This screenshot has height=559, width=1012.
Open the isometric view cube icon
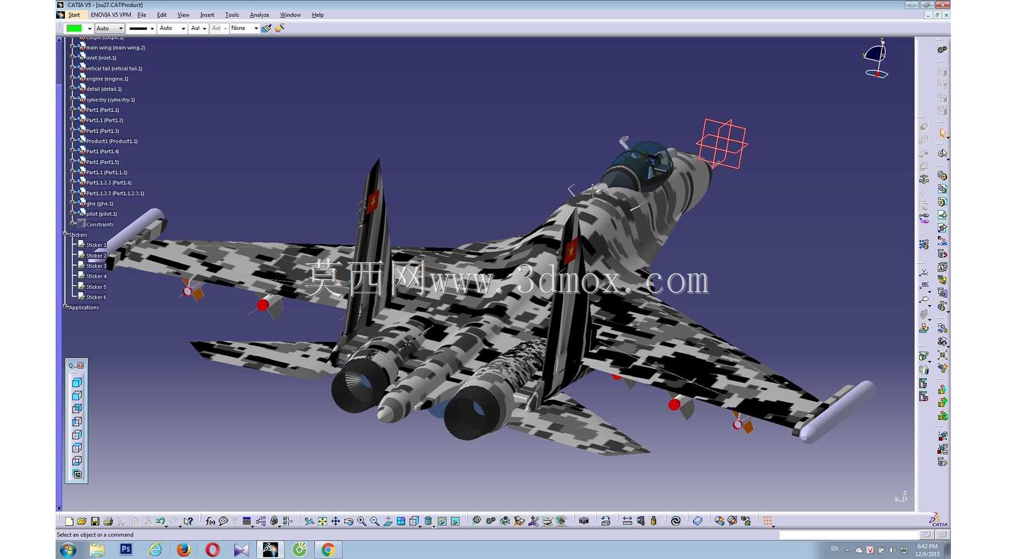(414, 521)
